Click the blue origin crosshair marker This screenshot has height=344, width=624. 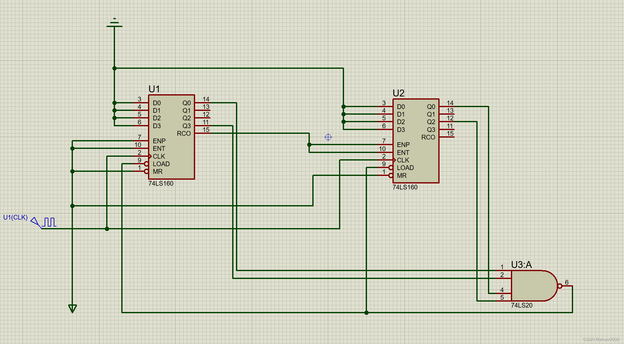(328, 137)
